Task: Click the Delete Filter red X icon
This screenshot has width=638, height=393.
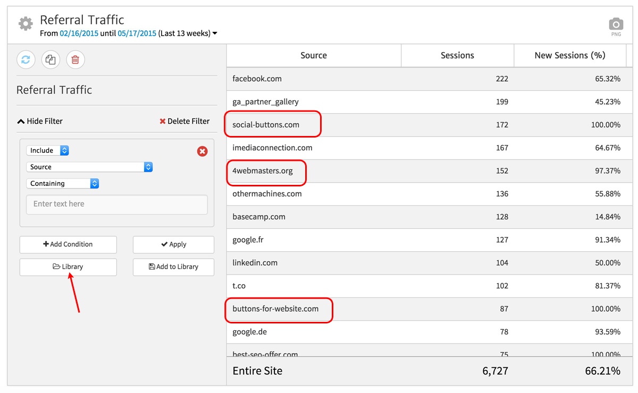Action: (x=163, y=121)
